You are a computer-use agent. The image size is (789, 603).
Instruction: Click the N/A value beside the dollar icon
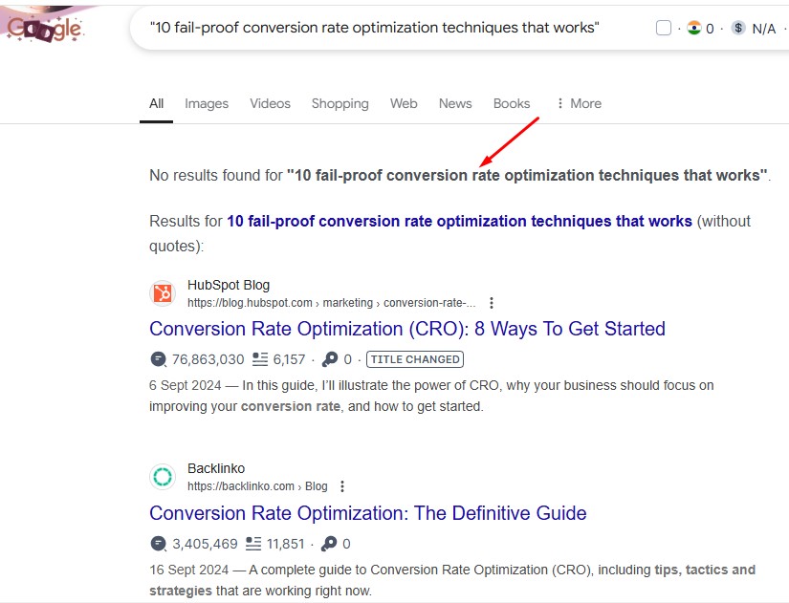point(763,29)
